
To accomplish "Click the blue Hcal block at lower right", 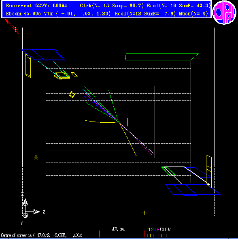I will coord(193,190).
